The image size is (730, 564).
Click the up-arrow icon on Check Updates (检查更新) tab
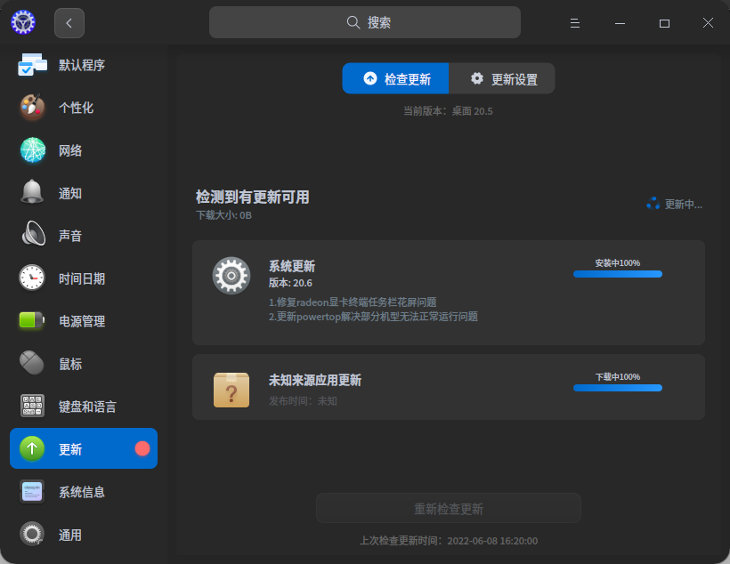pyautogui.click(x=370, y=78)
